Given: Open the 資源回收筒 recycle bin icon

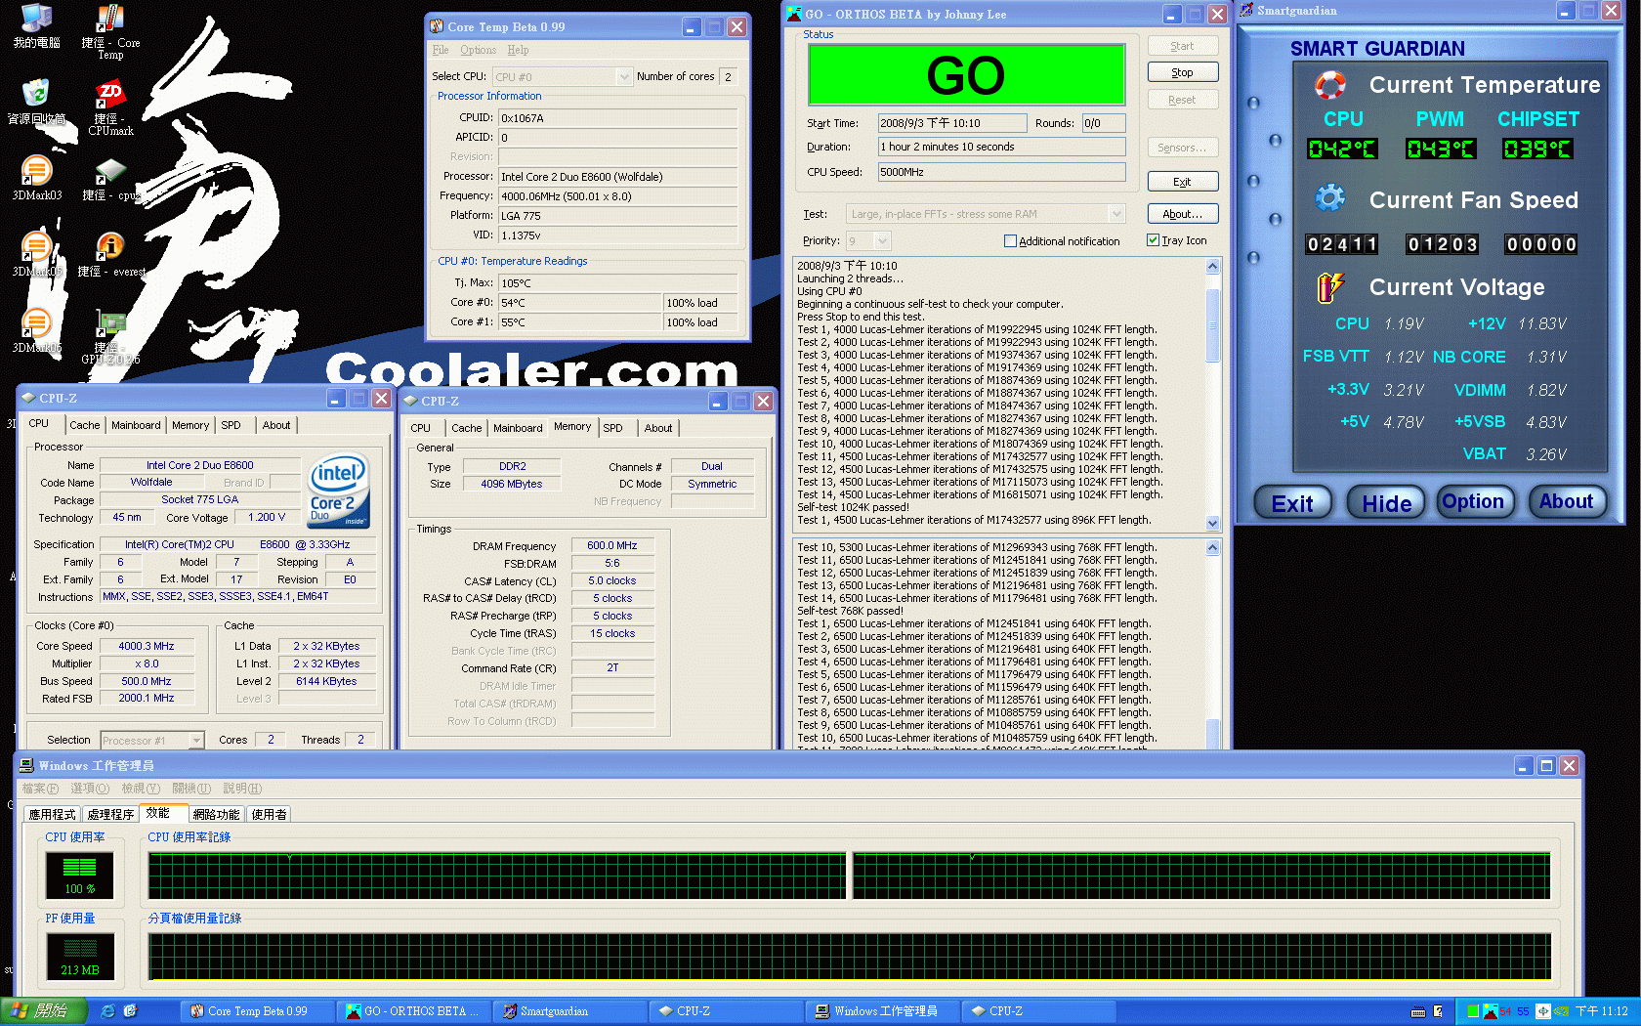Looking at the screenshot, I should (36, 103).
